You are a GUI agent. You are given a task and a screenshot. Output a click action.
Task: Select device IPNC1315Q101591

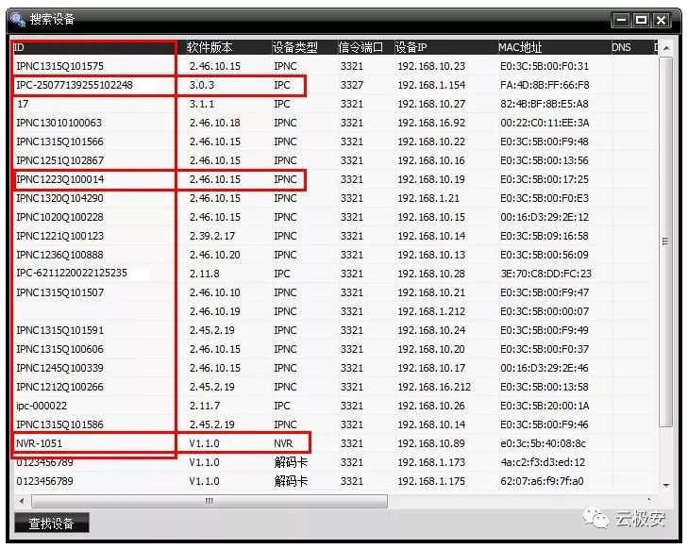pyautogui.click(x=59, y=330)
